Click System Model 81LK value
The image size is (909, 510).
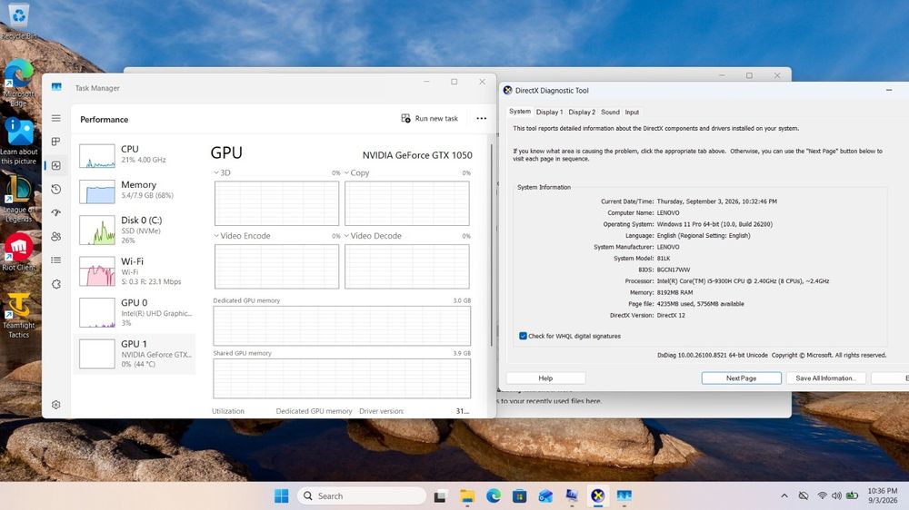click(x=664, y=259)
